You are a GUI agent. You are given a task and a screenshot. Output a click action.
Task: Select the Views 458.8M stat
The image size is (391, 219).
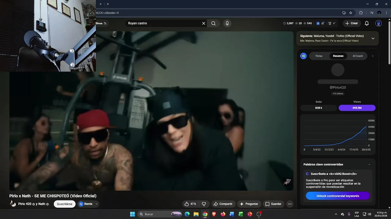[x=357, y=108]
